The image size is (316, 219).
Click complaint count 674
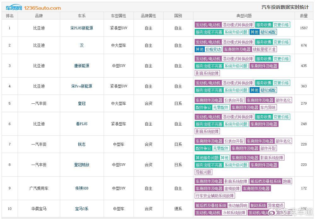tap(304, 46)
